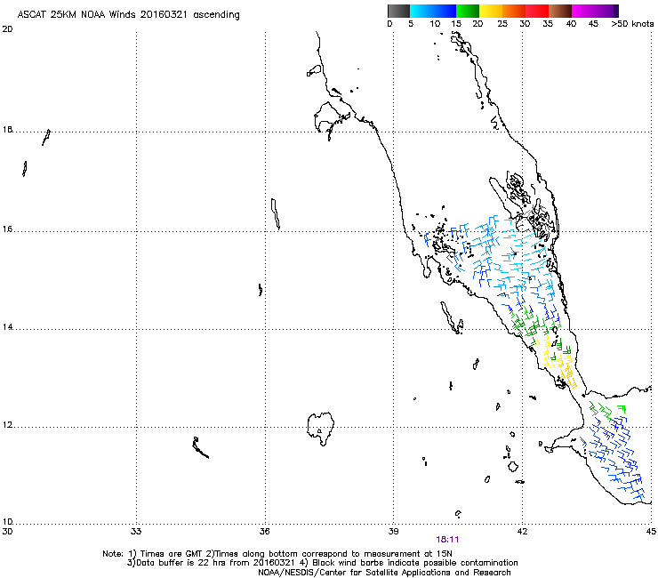Click the legend tick label '25'

point(502,24)
